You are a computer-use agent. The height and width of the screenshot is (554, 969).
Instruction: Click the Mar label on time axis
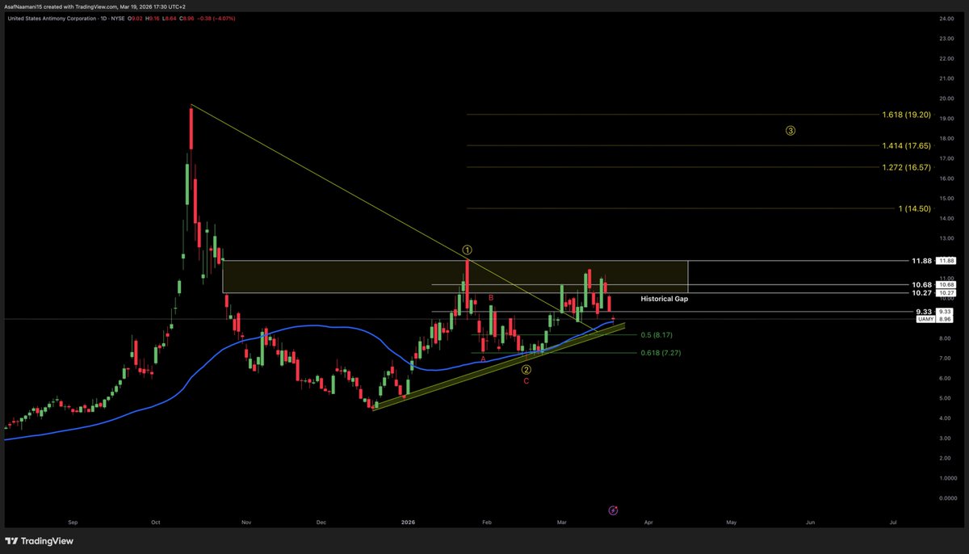coord(562,523)
